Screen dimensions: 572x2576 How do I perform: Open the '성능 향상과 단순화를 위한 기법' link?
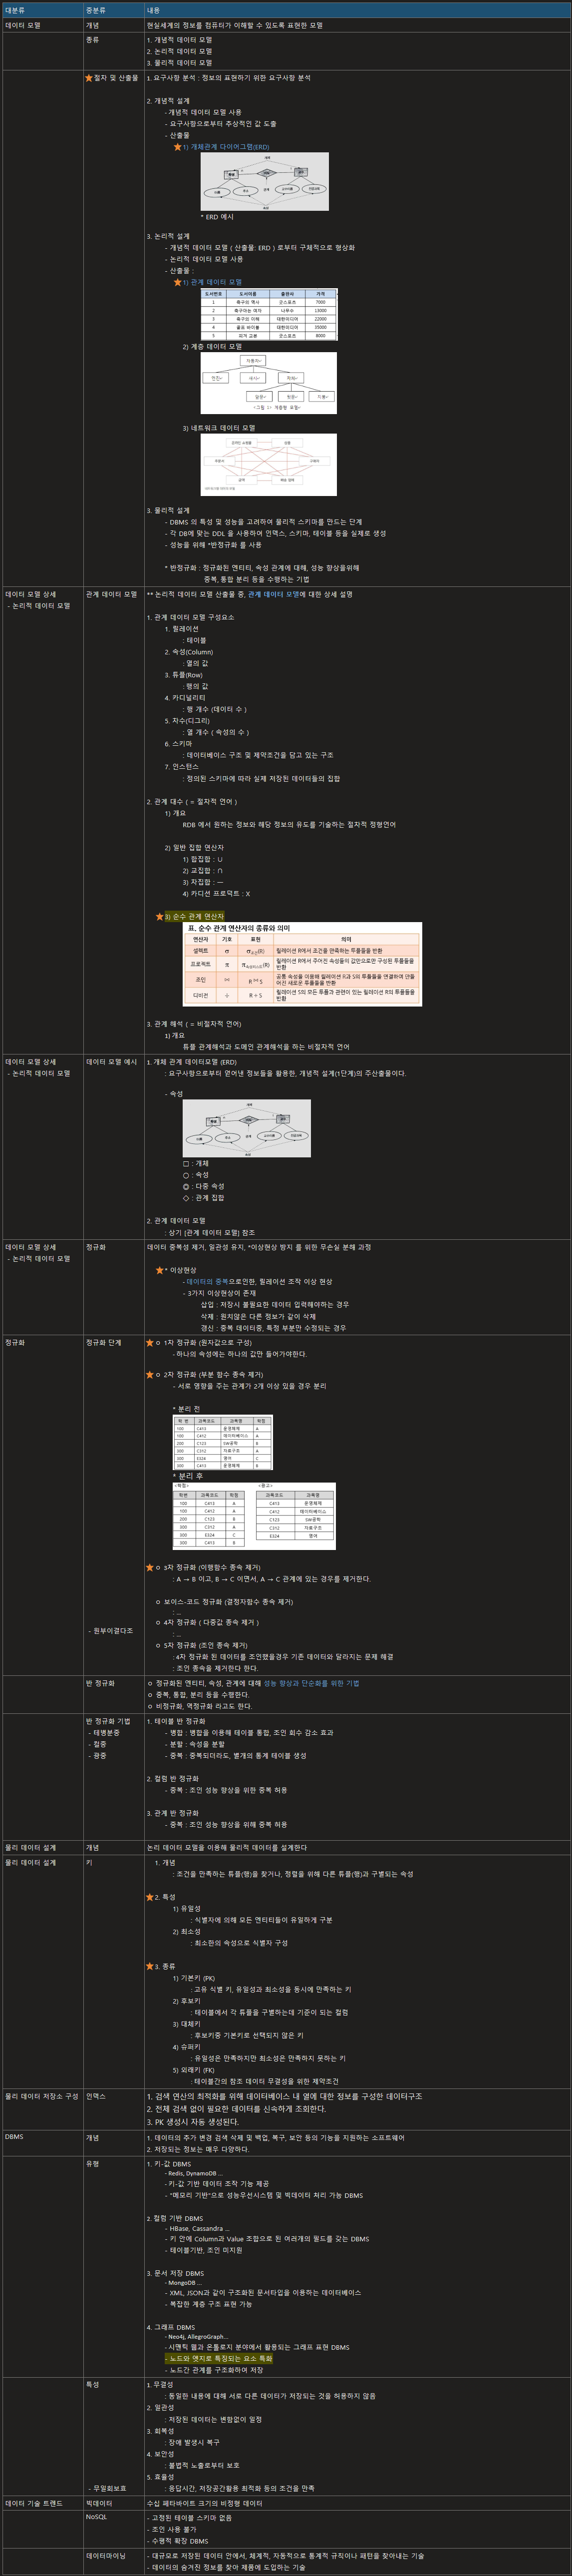pos(311,1683)
